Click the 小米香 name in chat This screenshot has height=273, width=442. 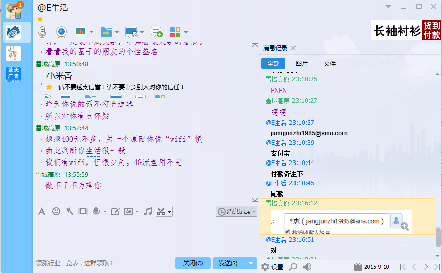pos(60,76)
